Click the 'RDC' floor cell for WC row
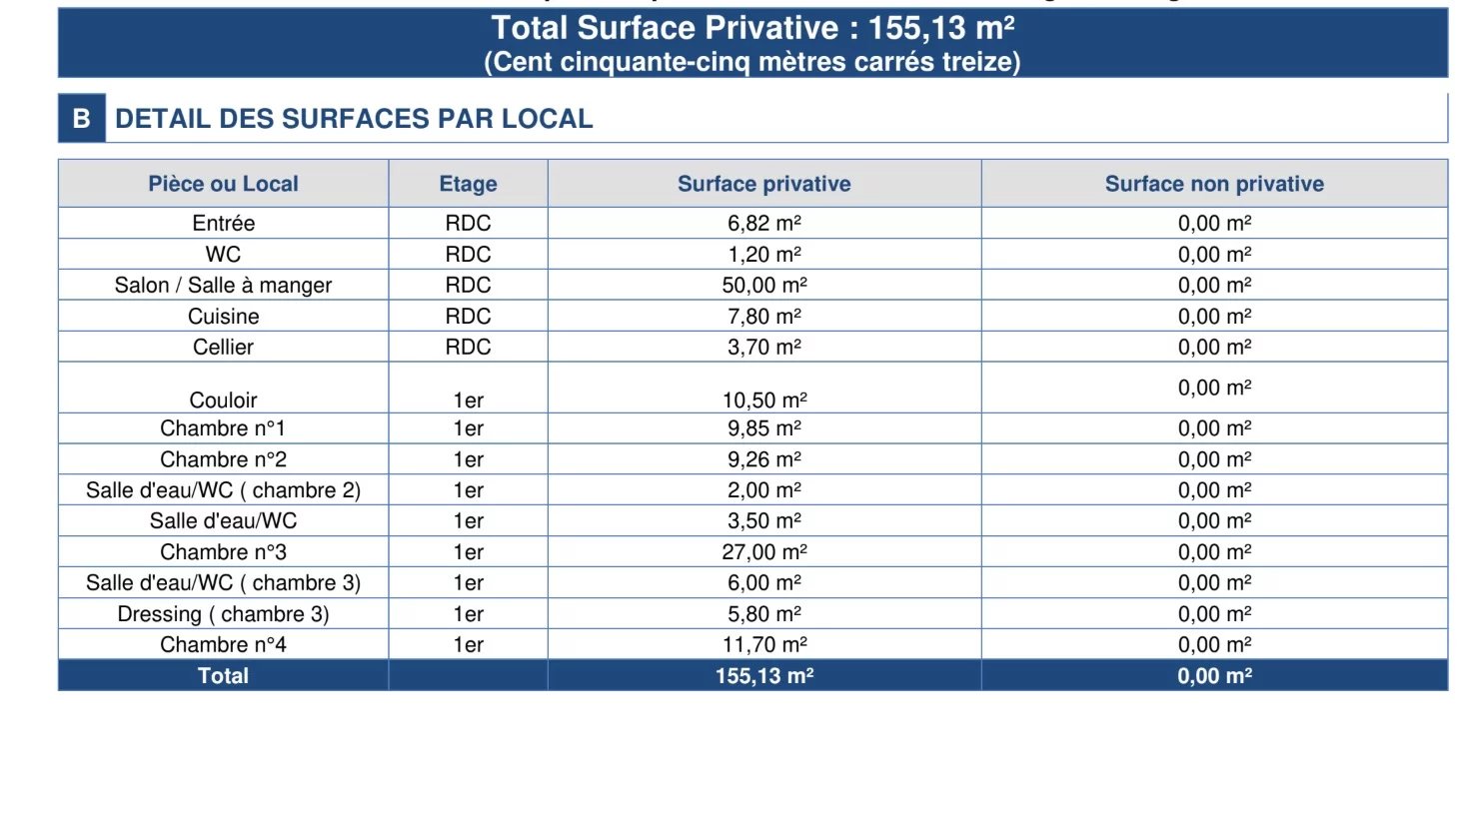 coord(468,255)
